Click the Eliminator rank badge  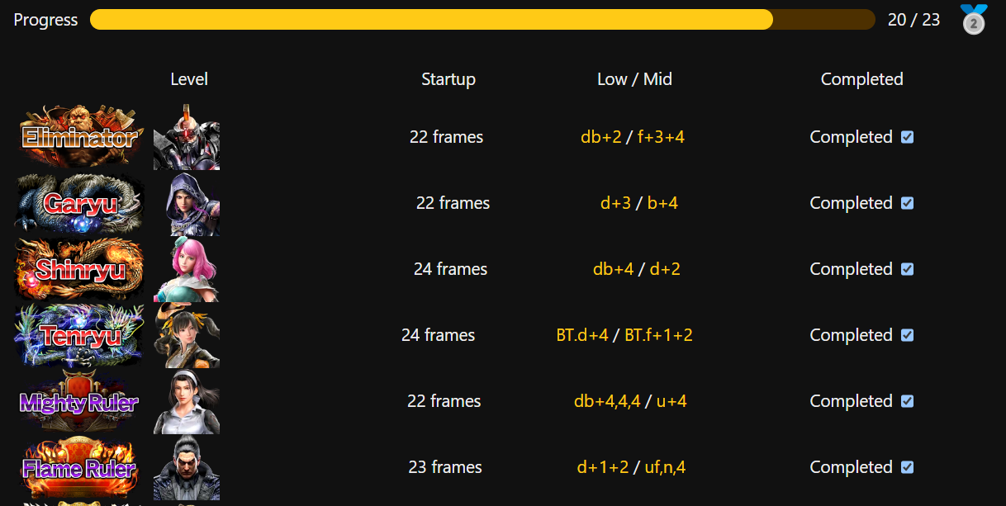coord(79,137)
